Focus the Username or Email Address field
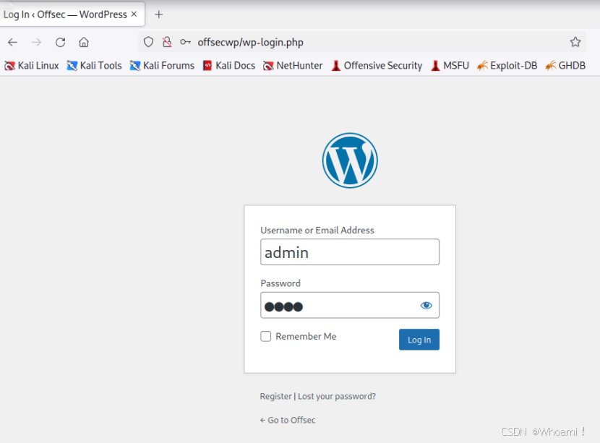 (350, 252)
